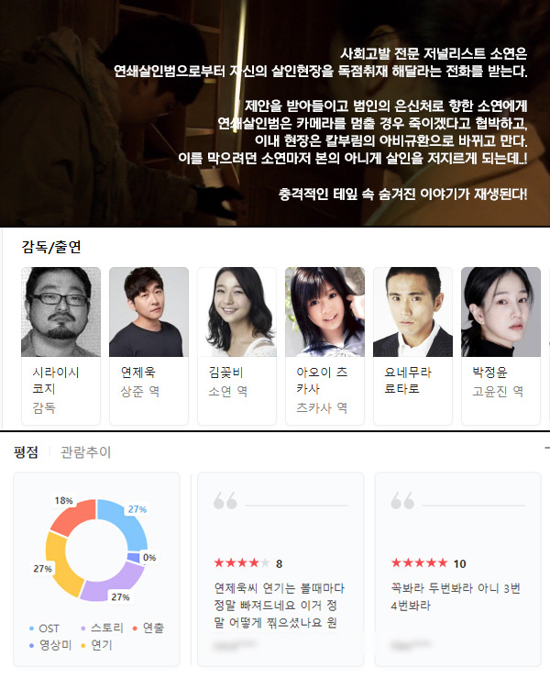This screenshot has width=550, height=679.
Task: Open 아오이 츠카사 photo thumbnail
Action: pyautogui.click(x=325, y=312)
